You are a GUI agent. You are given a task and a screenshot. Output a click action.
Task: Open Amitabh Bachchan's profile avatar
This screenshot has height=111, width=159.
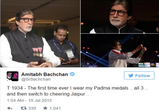13,76
